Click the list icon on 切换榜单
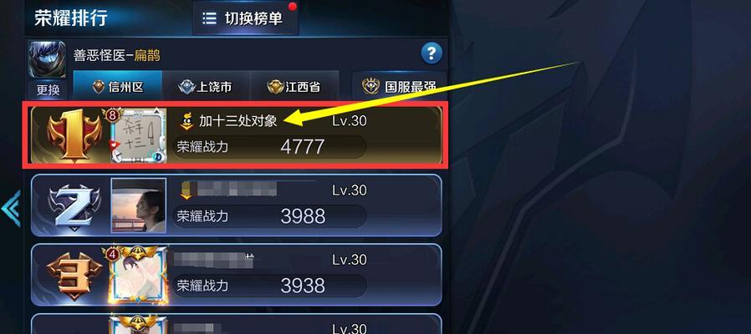Image resolution: width=751 pixels, height=334 pixels. (209, 18)
